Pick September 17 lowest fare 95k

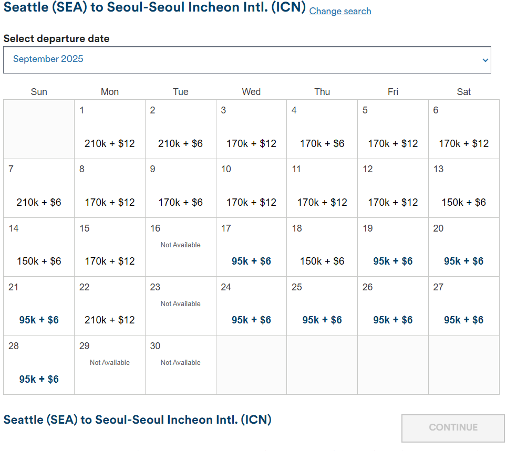(251, 261)
